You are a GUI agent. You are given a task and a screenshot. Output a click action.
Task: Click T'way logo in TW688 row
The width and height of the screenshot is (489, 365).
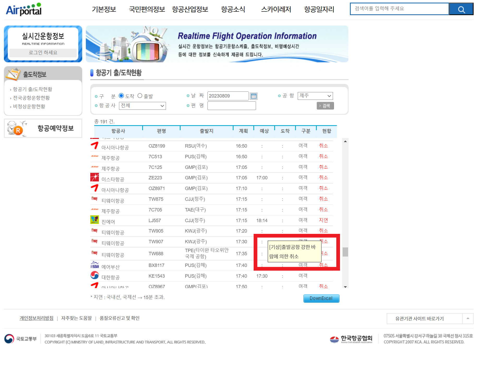[94, 253]
